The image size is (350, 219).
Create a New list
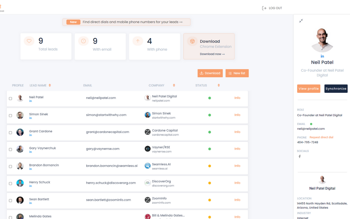(x=237, y=73)
